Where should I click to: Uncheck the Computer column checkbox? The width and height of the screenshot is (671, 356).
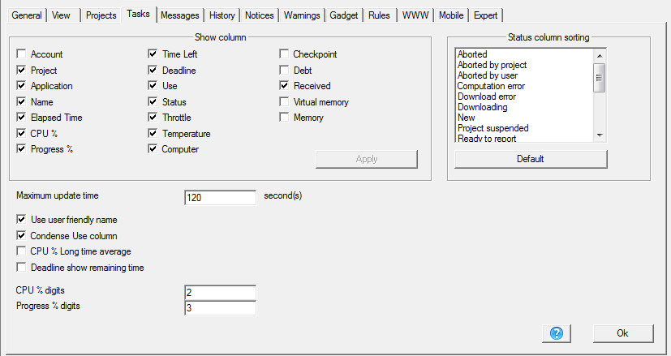(x=153, y=149)
